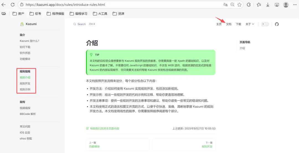Open sidebar link 常见问题

(x=25, y=126)
